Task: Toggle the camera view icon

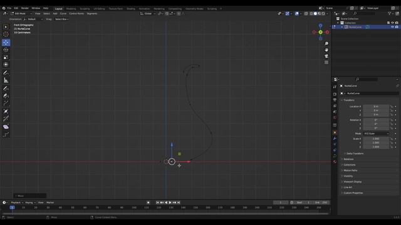Action: tap(326, 56)
